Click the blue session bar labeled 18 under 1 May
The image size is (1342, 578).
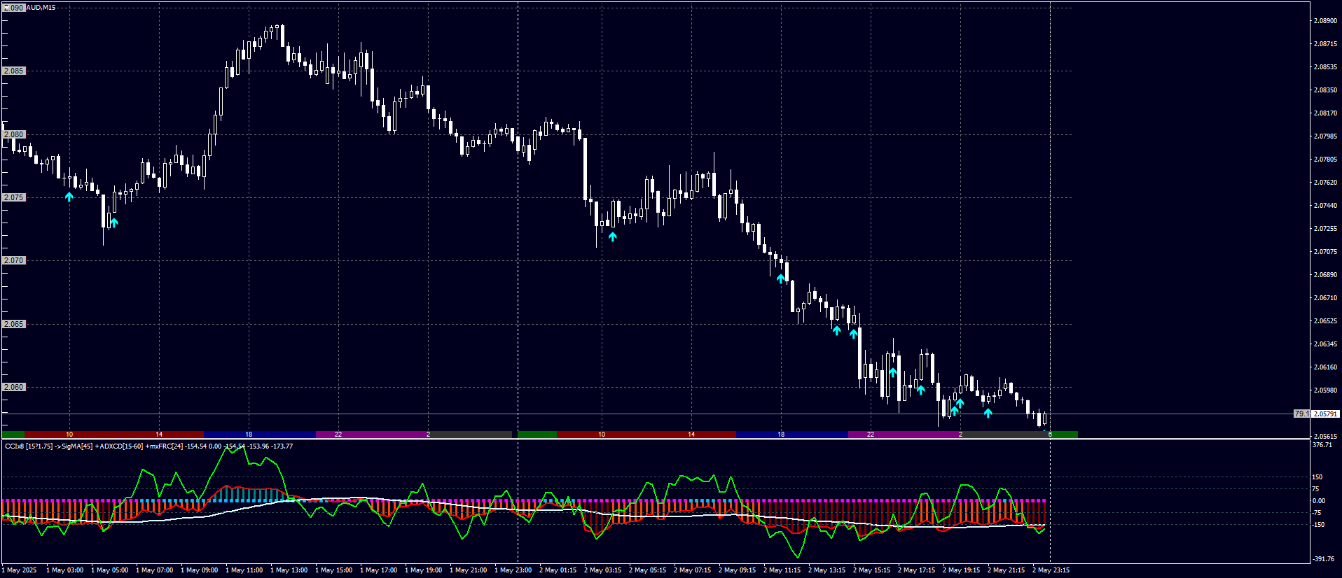tap(260, 435)
